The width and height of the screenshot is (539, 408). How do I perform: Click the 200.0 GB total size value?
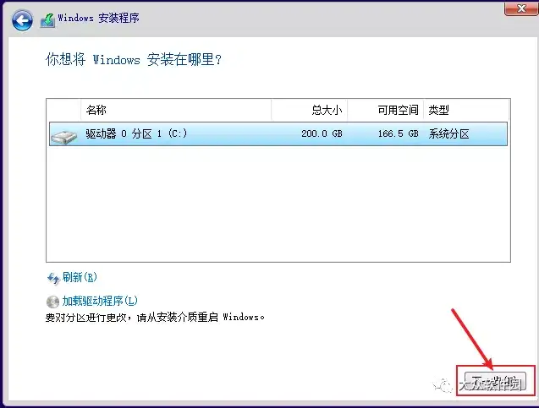click(322, 133)
